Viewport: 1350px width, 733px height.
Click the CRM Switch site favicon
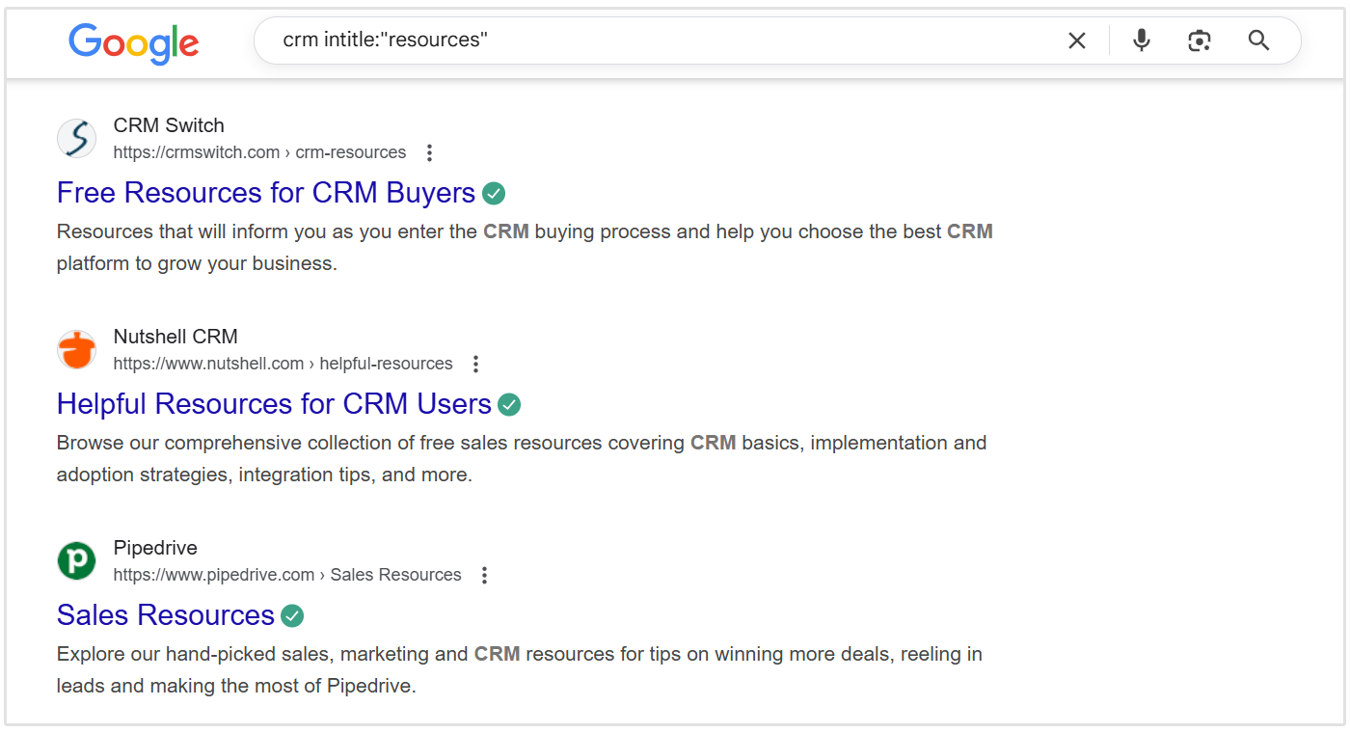pos(76,138)
